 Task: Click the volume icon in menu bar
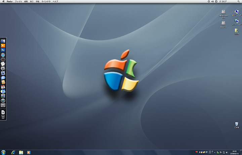[212, 1]
